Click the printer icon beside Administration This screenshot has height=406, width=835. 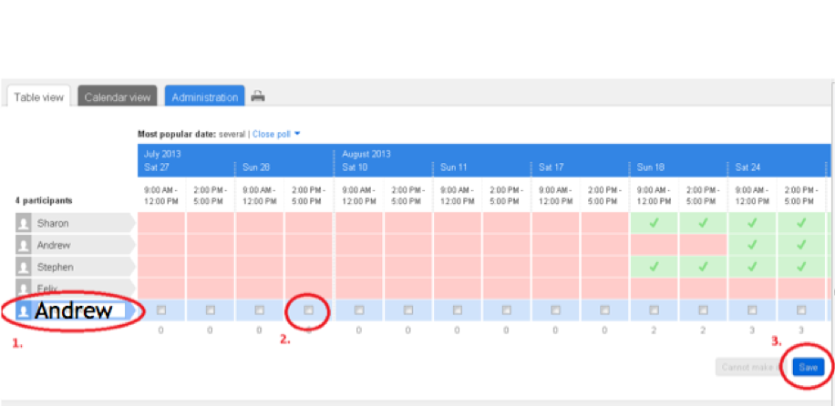(x=258, y=96)
